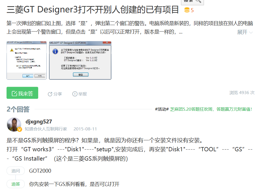
Task: Click the answer date 2015-08-11
Action: click(85, 129)
